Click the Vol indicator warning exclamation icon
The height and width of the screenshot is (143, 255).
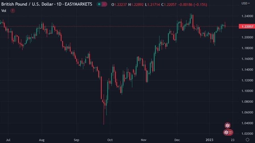click(x=13, y=10)
